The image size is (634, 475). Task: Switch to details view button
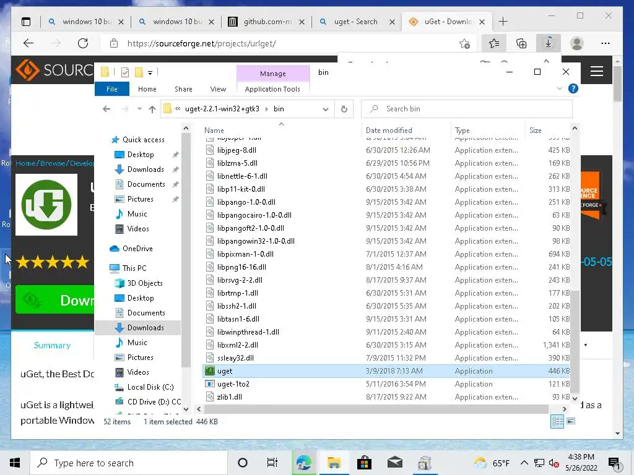(558, 421)
